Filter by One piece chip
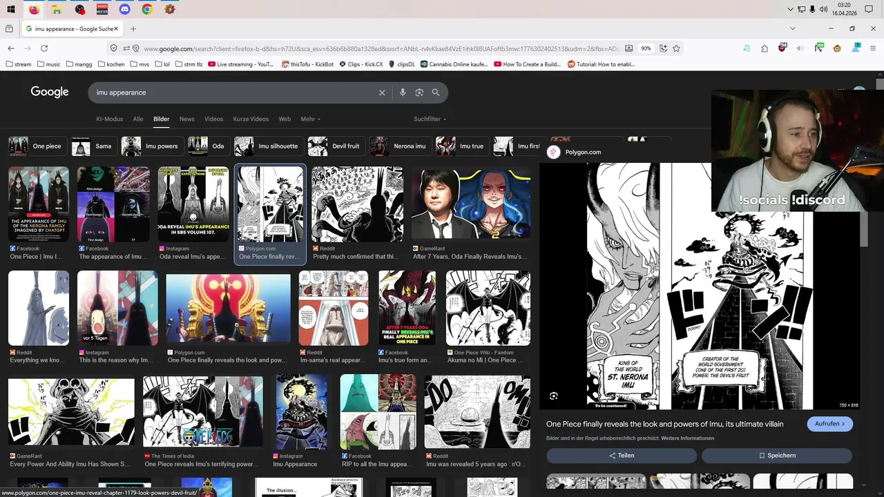 [38, 146]
